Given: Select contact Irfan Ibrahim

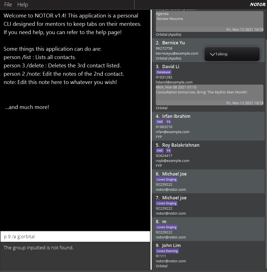Looking at the screenshot, I should click(208, 126).
